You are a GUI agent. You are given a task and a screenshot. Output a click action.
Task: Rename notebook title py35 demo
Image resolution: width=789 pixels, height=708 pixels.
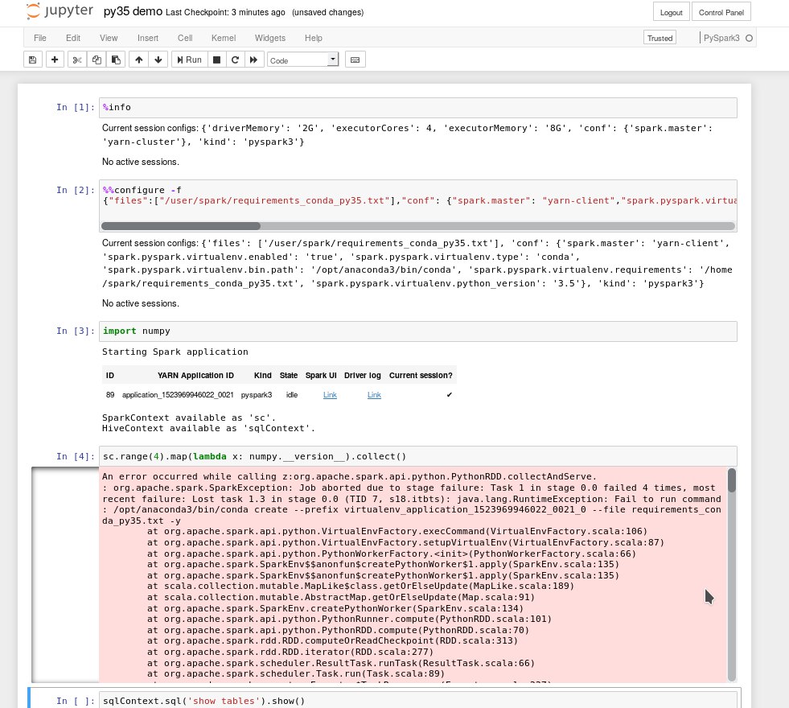tap(133, 11)
